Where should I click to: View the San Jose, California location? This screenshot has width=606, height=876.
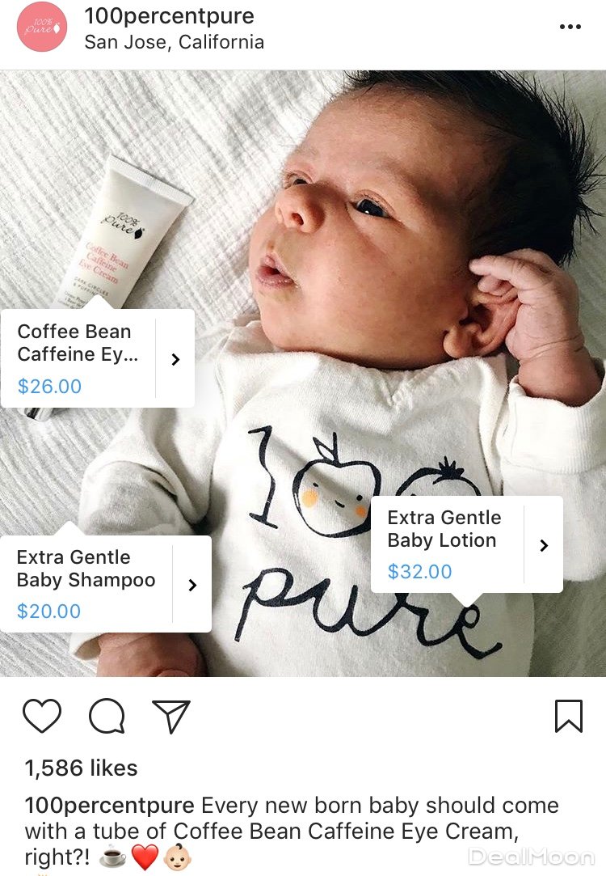click(174, 42)
